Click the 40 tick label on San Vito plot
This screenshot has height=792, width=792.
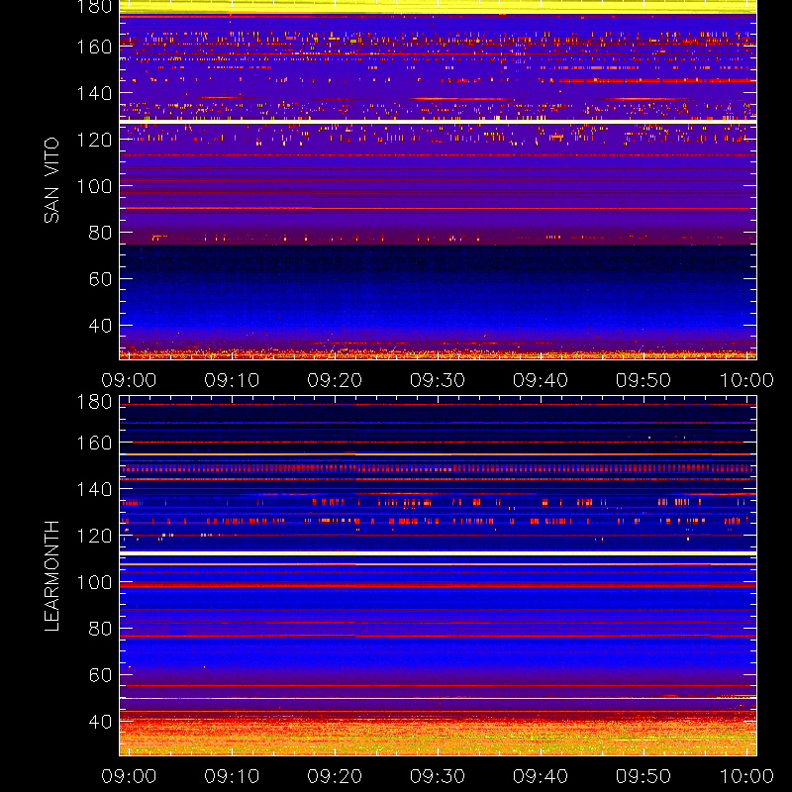100,326
